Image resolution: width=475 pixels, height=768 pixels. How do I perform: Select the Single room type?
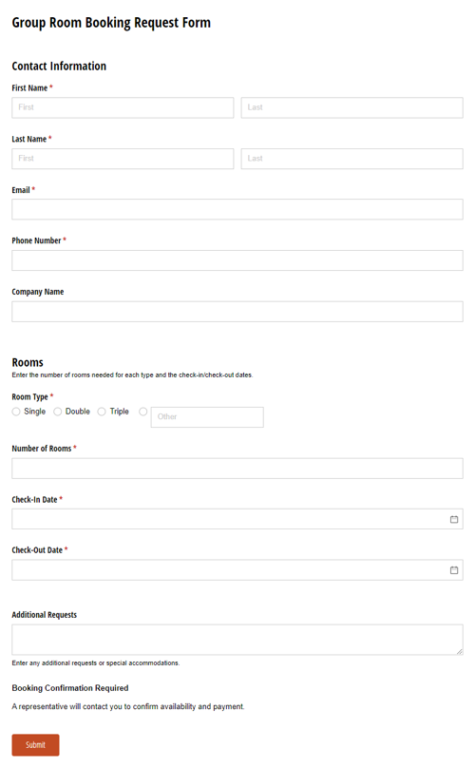[x=16, y=412]
